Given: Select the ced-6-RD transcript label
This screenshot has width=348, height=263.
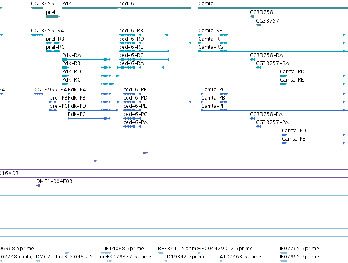Looking at the screenshot, I should [132, 39].
